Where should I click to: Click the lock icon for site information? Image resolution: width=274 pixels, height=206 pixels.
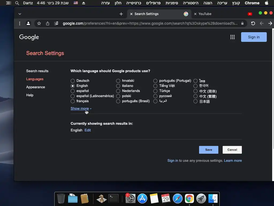click(242, 23)
